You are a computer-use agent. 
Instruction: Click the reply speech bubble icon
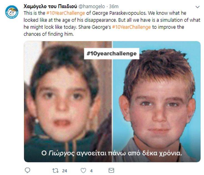coord(27,170)
